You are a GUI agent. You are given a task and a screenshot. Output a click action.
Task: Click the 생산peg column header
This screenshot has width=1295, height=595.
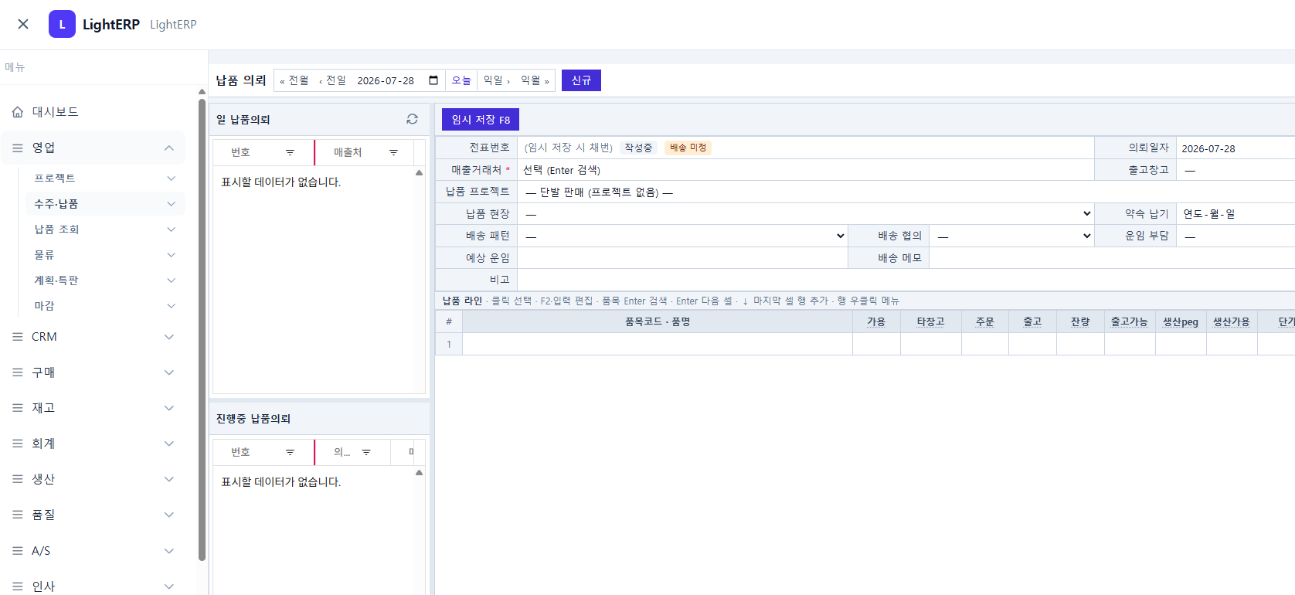tap(1181, 321)
